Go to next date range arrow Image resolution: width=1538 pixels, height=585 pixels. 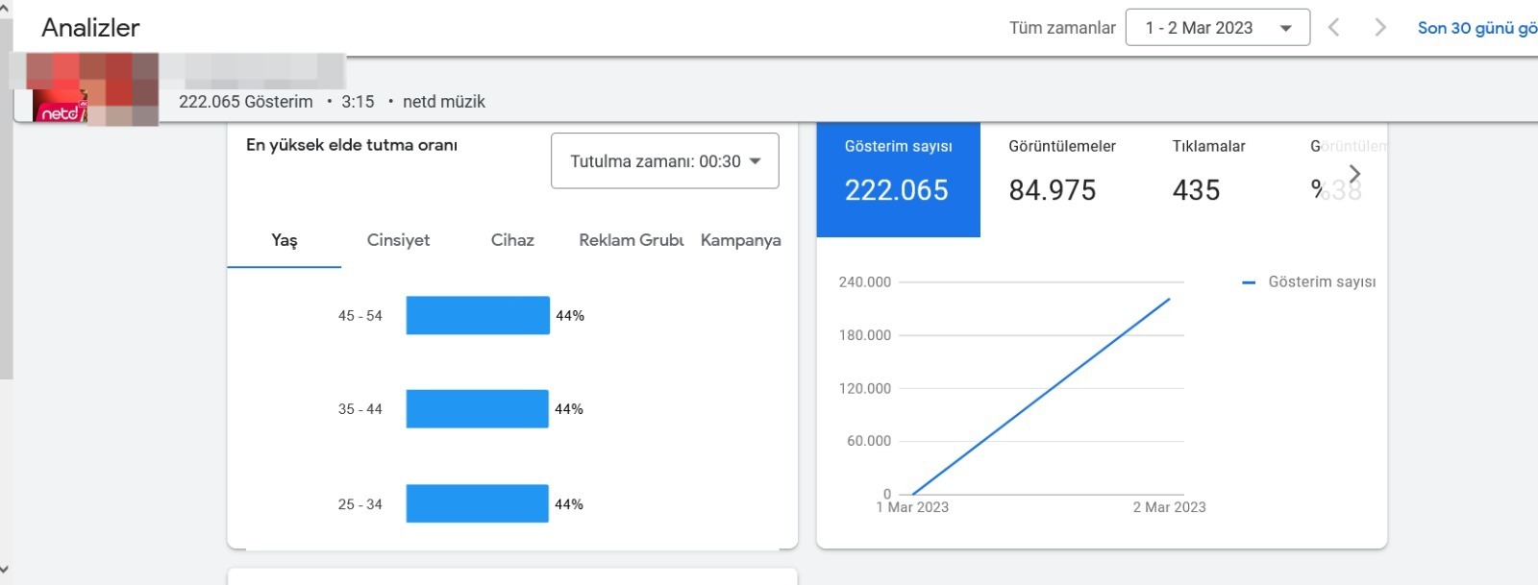point(1380,28)
